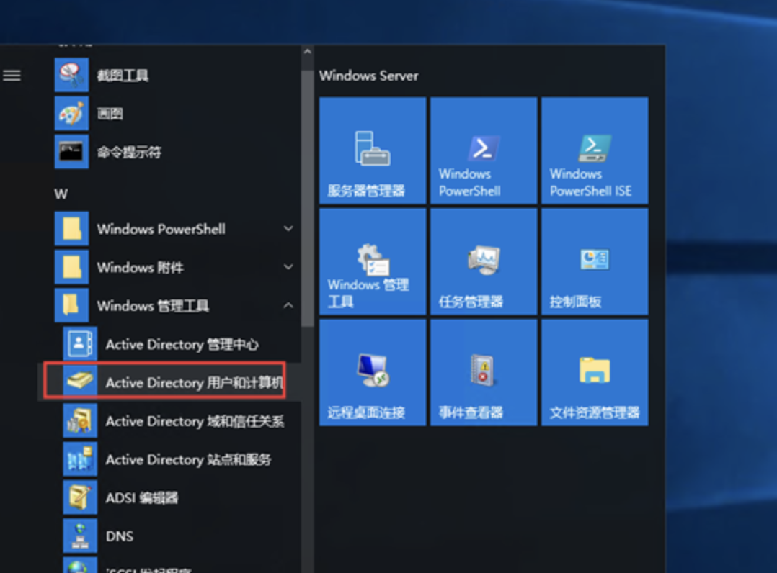The height and width of the screenshot is (573, 777).
Task: Select Active Directory 用户和计算机 text
Action: point(194,382)
